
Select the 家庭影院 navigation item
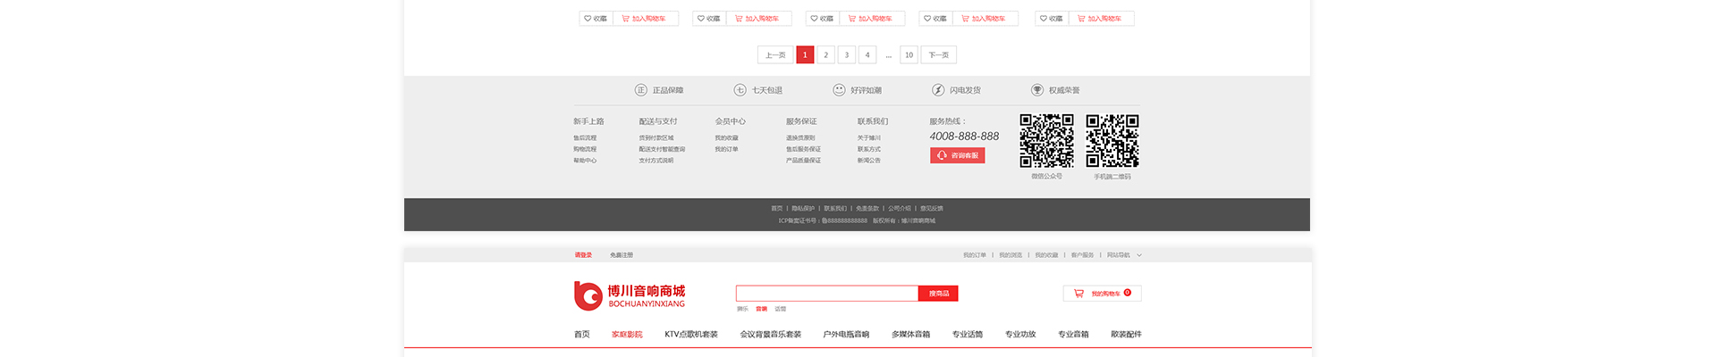[x=627, y=335]
